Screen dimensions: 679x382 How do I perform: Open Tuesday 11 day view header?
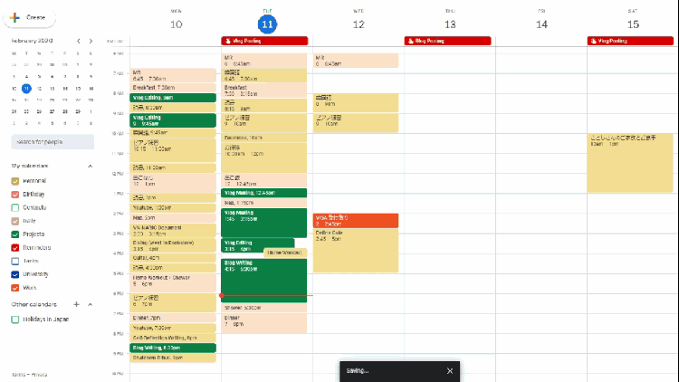click(x=268, y=24)
